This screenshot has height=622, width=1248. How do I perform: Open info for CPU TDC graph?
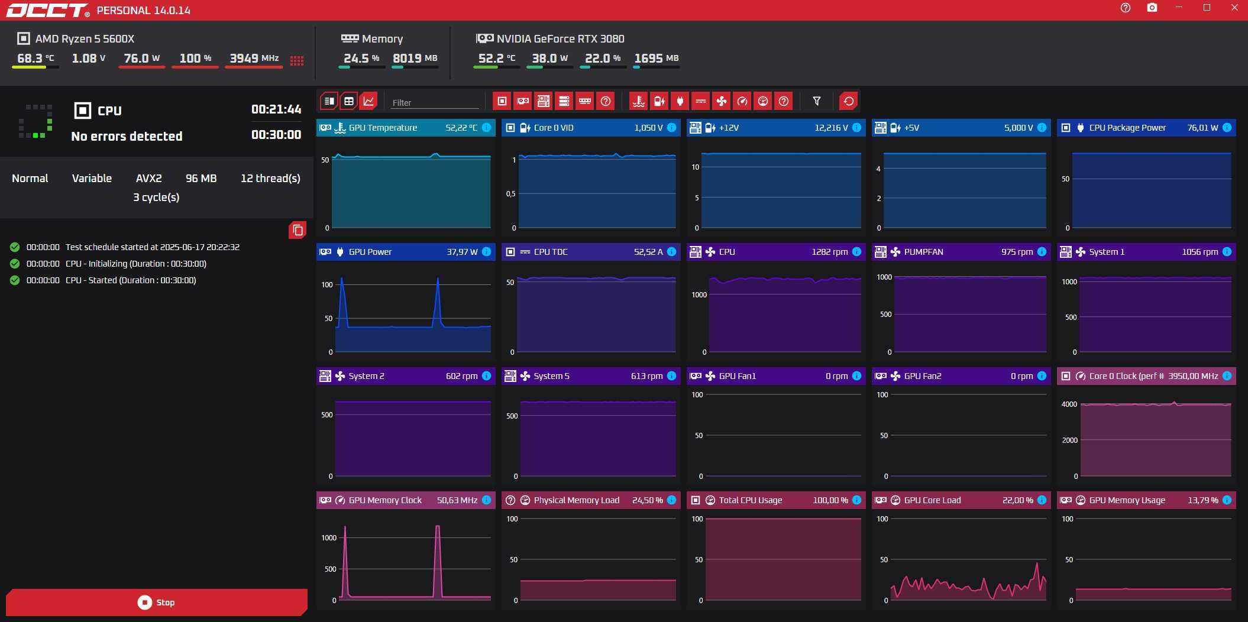tap(671, 251)
